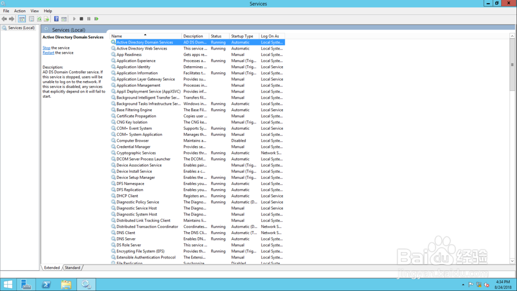
Task: Open Help via the blue question mark icon
Action: pyautogui.click(x=56, y=19)
